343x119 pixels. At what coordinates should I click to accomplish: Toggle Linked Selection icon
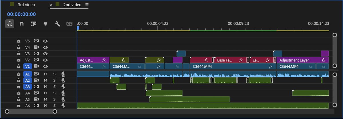[x=33, y=24]
